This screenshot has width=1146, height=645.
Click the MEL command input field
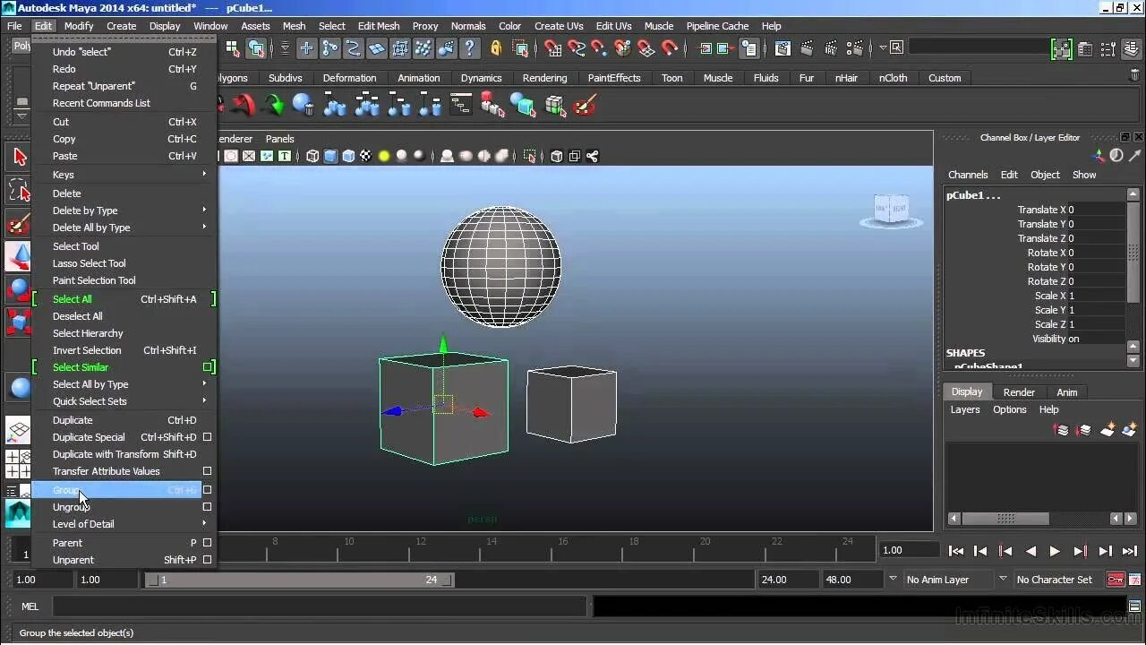point(319,606)
